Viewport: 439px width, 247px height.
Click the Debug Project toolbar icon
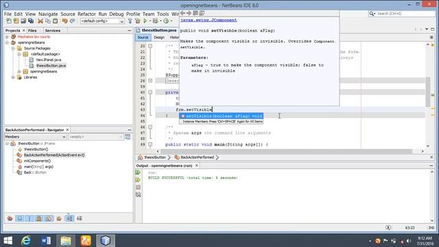[156, 21]
